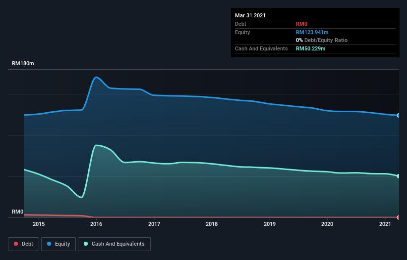
Task: Click the Debt label in tooltip
Action: click(240, 24)
